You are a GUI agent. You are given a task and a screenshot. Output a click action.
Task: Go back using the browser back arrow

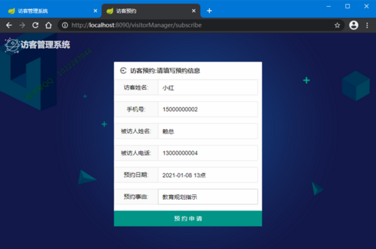[x=9, y=25]
